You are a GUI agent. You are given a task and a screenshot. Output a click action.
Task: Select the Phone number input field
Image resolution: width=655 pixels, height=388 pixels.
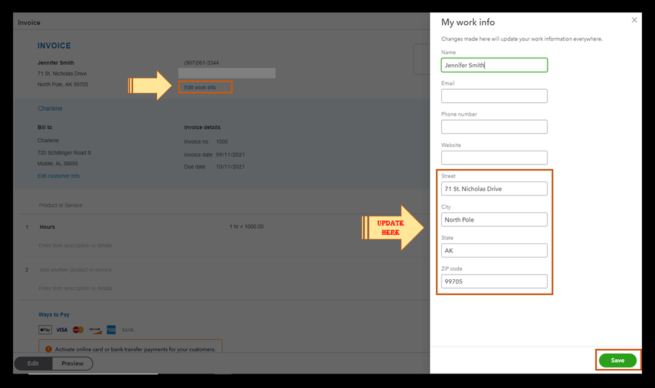coord(494,127)
